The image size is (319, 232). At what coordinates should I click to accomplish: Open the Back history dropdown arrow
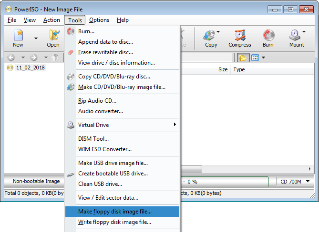click(23, 58)
